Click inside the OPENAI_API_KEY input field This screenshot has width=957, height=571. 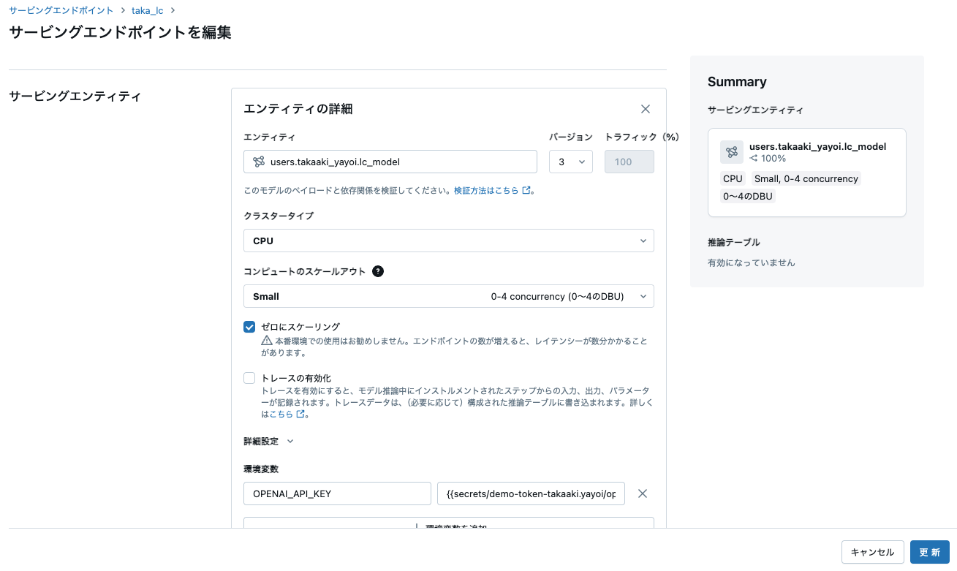[x=337, y=494]
